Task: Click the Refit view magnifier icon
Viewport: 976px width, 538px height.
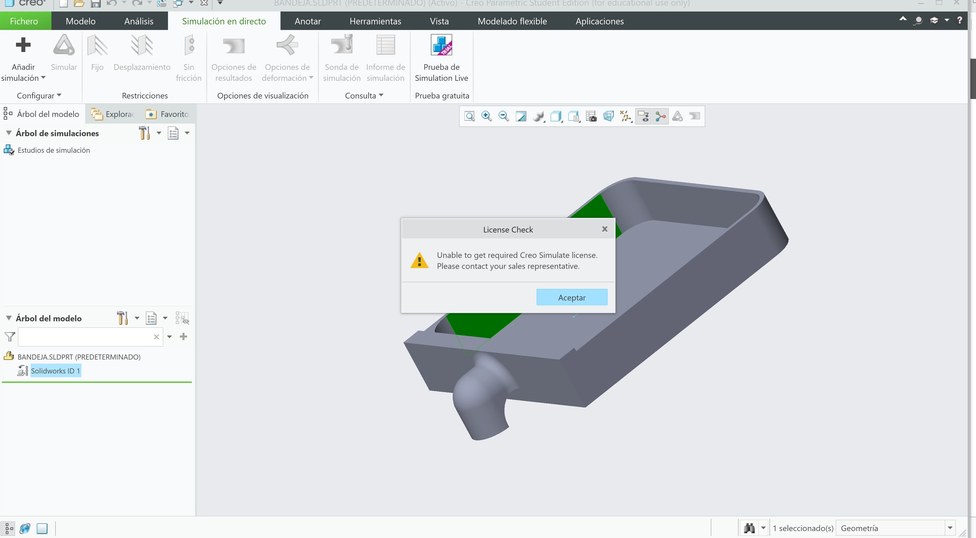Action: tap(469, 116)
